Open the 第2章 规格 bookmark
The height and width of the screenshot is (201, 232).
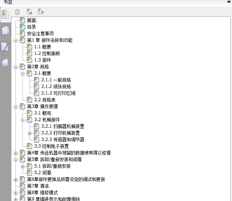pyautogui.click(x=38, y=67)
